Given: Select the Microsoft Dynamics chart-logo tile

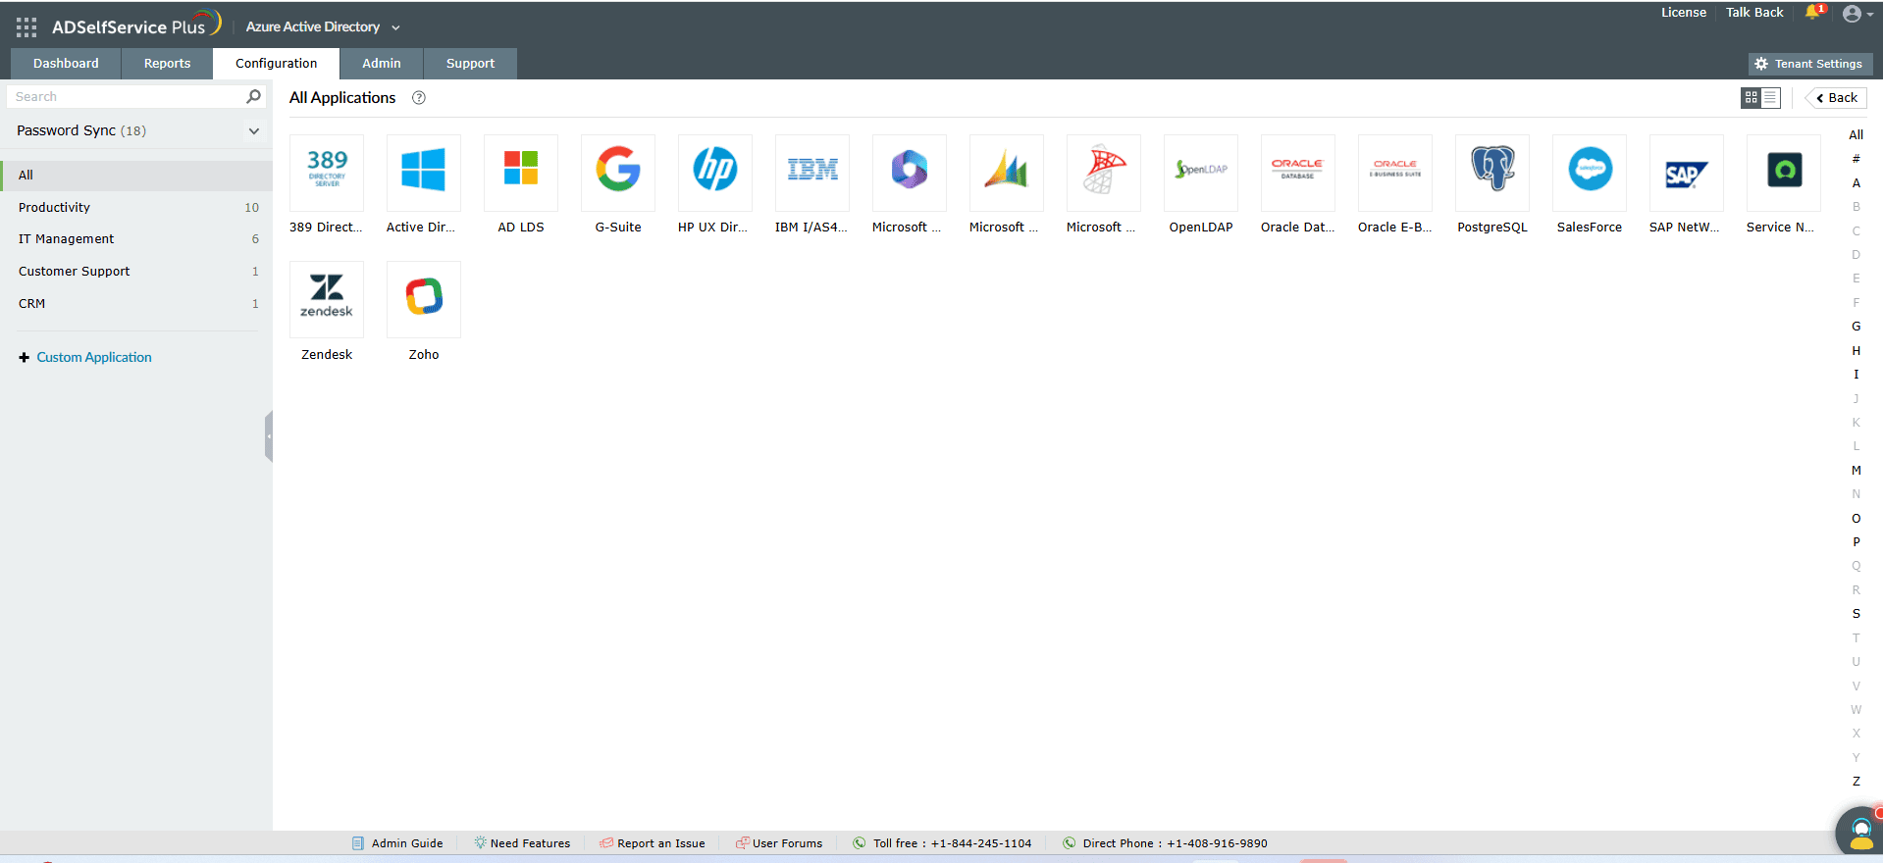Looking at the screenshot, I should click(x=1007, y=174).
